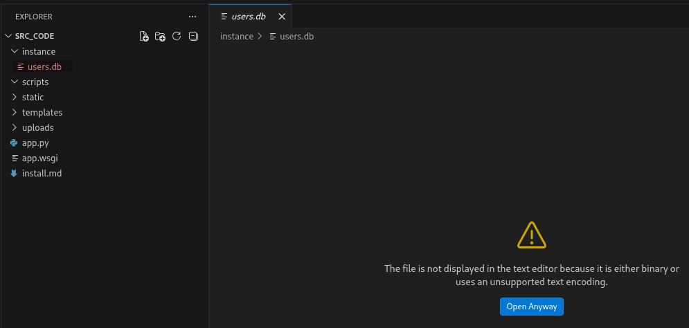Screen dimensions: 689x328
Task: Select the users.db editor tab
Action: click(251, 16)
